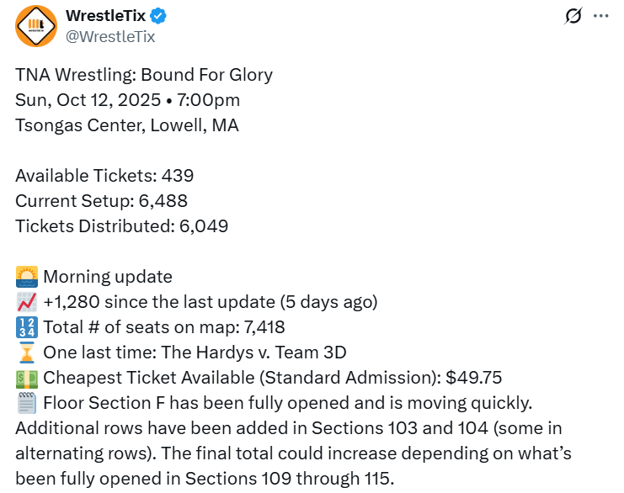The width and height of the screenshot is (624, 493).
Task: Click the 'Tickets Distributed: 6,049' line
Action: click(x=121, y=226)
